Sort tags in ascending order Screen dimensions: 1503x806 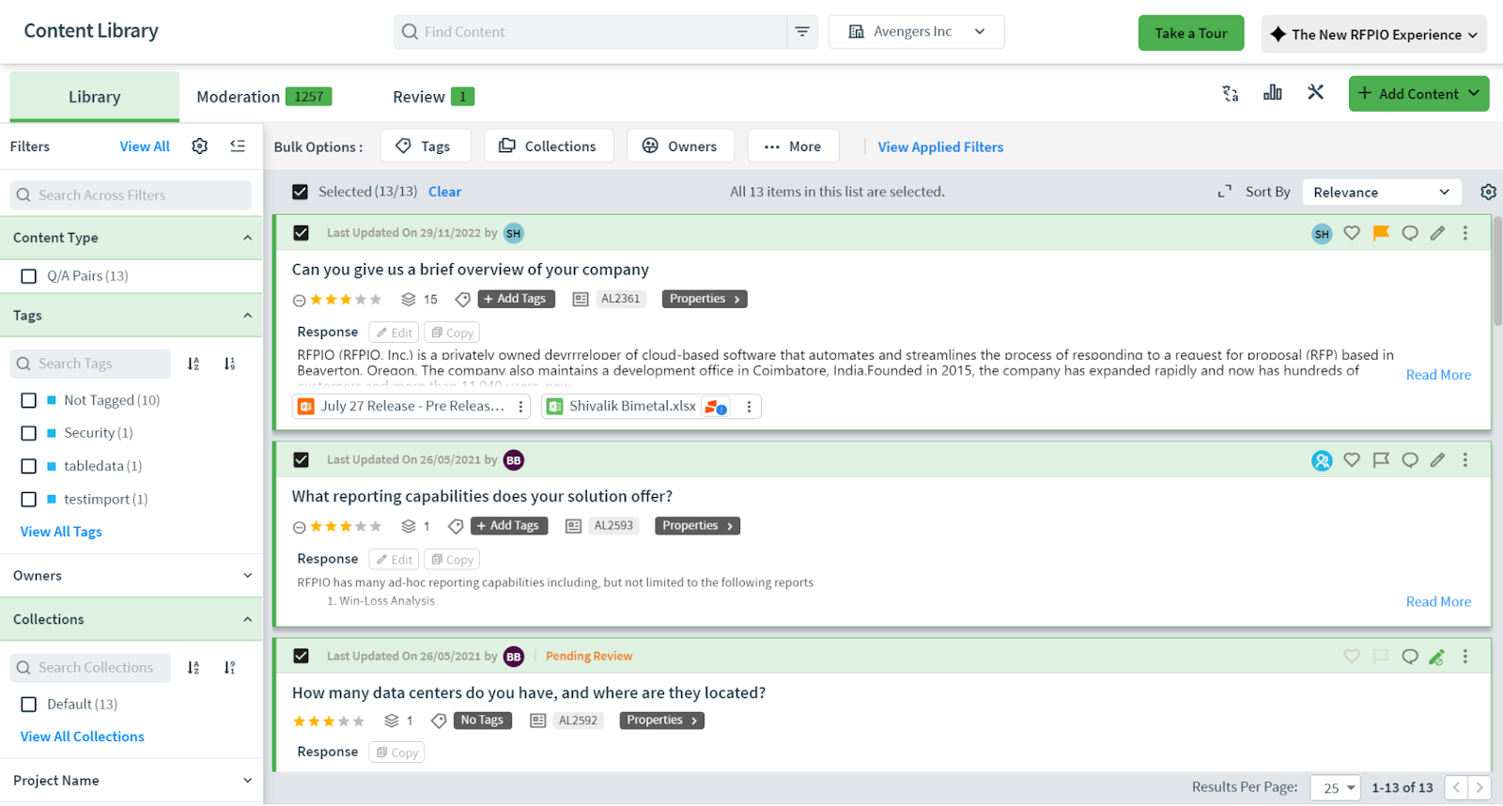[194, 364]
